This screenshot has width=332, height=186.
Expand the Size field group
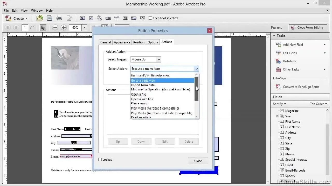pyautogui.click(x=278, y=116)
